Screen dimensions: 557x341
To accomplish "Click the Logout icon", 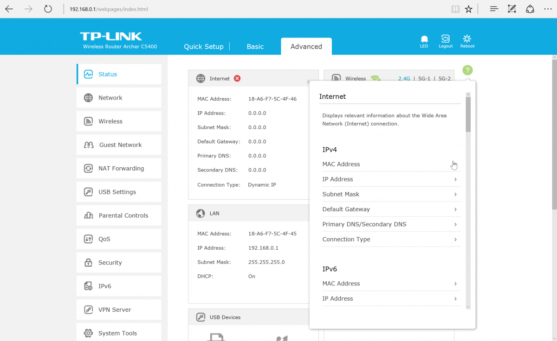I will (446, 41).
